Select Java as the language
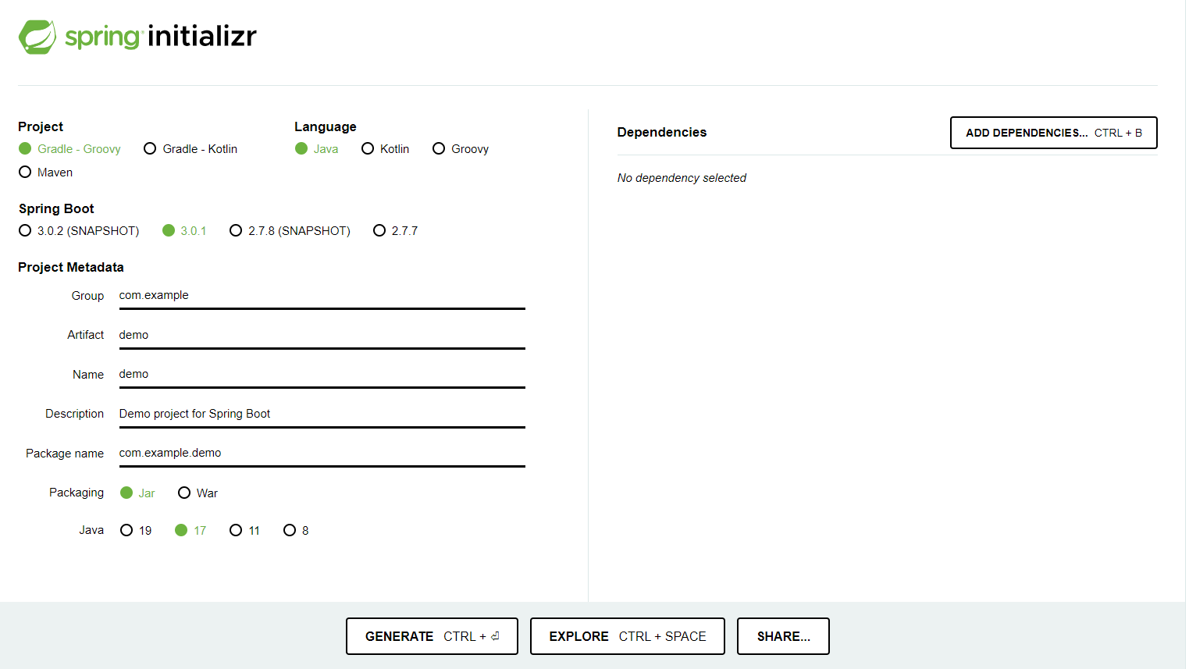Image resolution: width=1189 pixels, height=669 pixels. click(317, 149)
